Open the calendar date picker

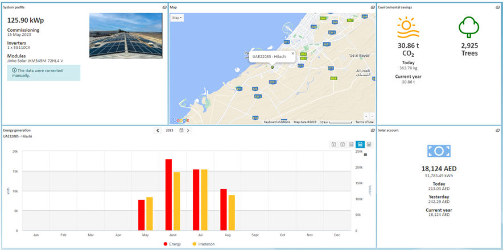(182, 131)
